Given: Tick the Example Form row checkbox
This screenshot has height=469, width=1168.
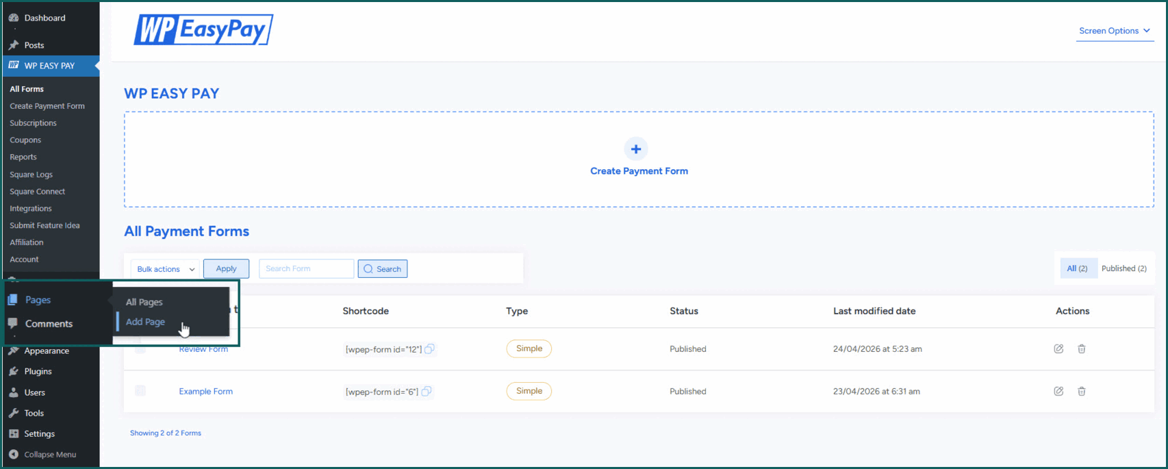Looking at the screenshot, I should (140, 391).
